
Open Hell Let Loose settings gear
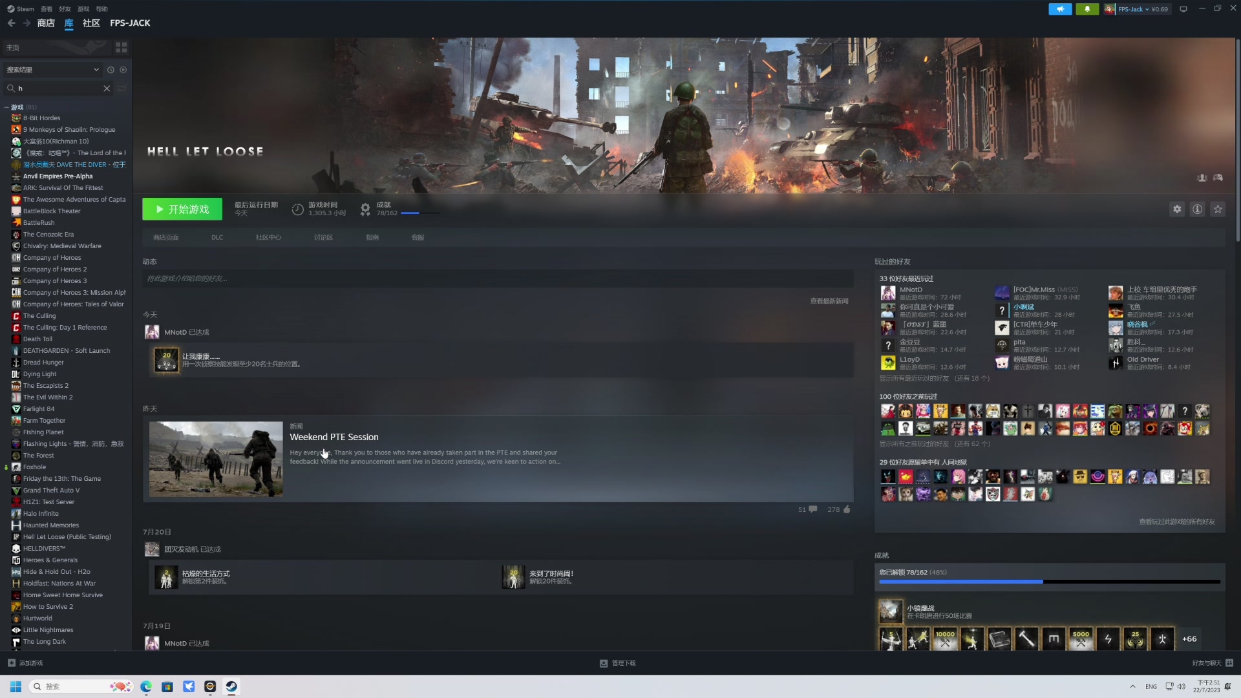pyautogui.click(x=1177, y=209)
